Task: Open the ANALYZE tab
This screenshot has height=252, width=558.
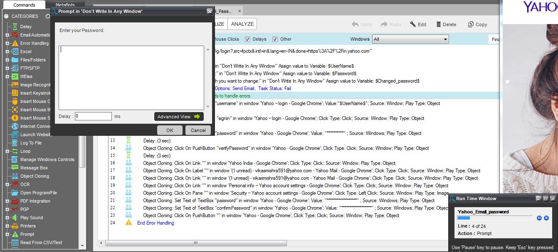Action: pyautogui.click(x=242, y=24)
